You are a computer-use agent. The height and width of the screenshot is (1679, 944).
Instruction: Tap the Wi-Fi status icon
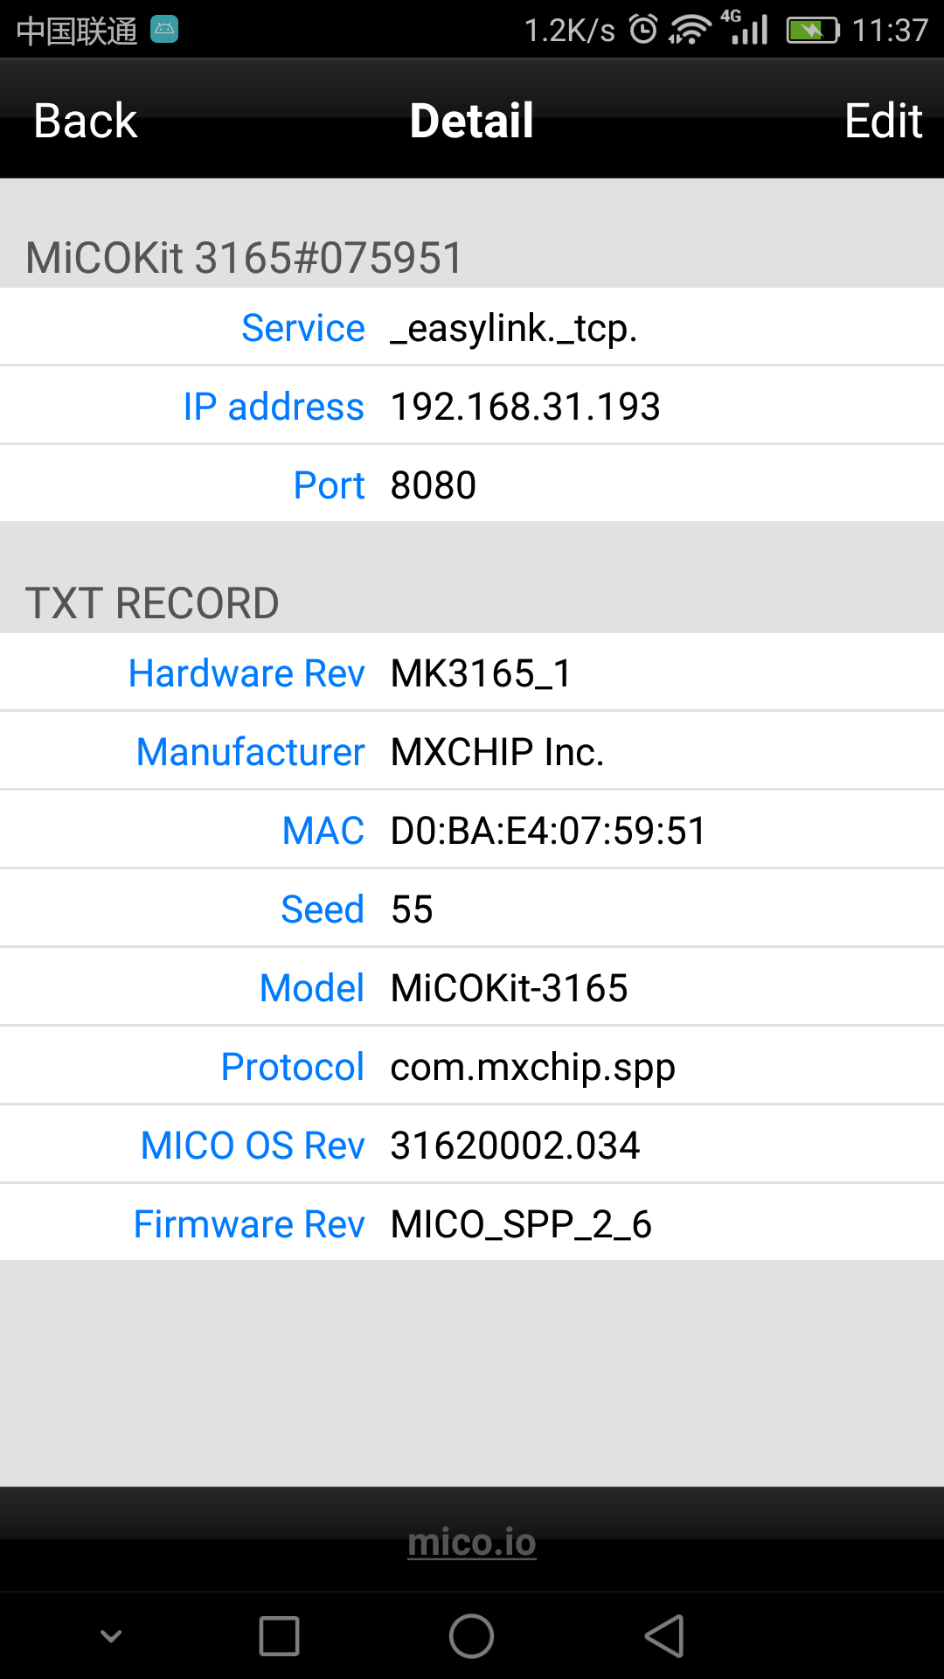[690, 30]
